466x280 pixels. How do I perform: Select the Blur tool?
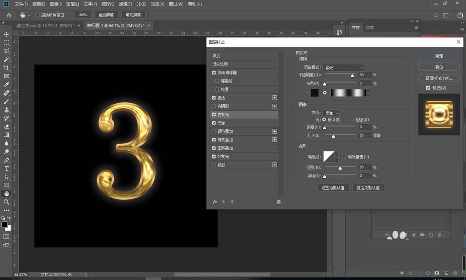pyautogui.click(x=6, y=143)
